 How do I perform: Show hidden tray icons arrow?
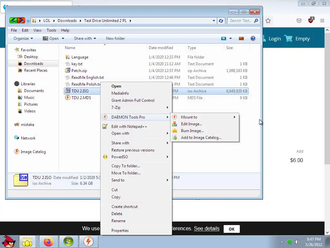(282, 242)
